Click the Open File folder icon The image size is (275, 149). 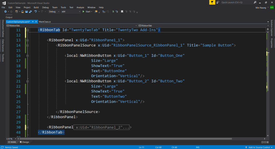(23, 12)
